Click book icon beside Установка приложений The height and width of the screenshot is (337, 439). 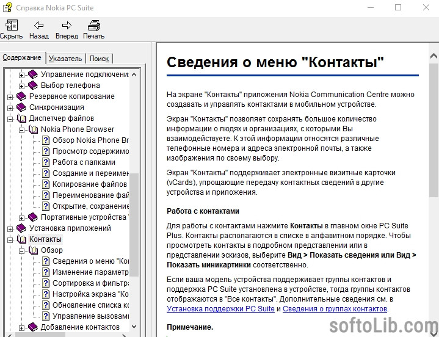[21, 228]
